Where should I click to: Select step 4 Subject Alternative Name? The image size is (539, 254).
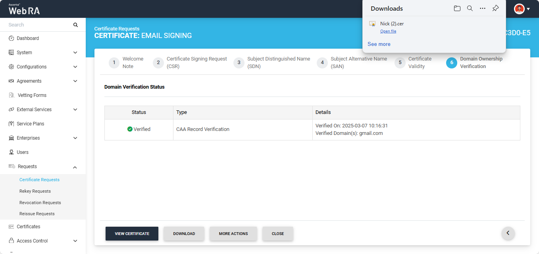click(322, 63)
